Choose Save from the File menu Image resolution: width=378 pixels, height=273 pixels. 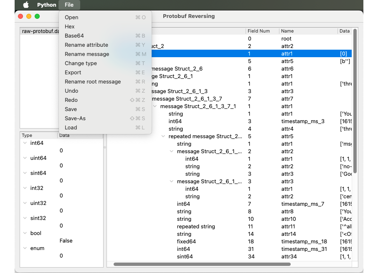coord(105,109)
